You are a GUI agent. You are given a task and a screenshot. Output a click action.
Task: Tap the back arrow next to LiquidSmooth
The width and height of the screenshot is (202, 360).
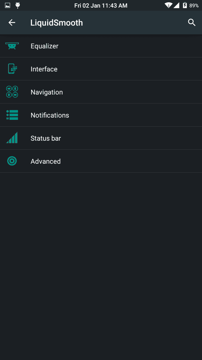click(12, 23)
